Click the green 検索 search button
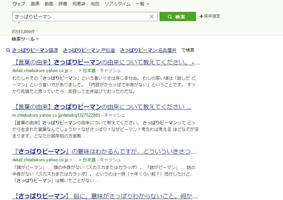The image size is (283, 200). click(178, 17)
